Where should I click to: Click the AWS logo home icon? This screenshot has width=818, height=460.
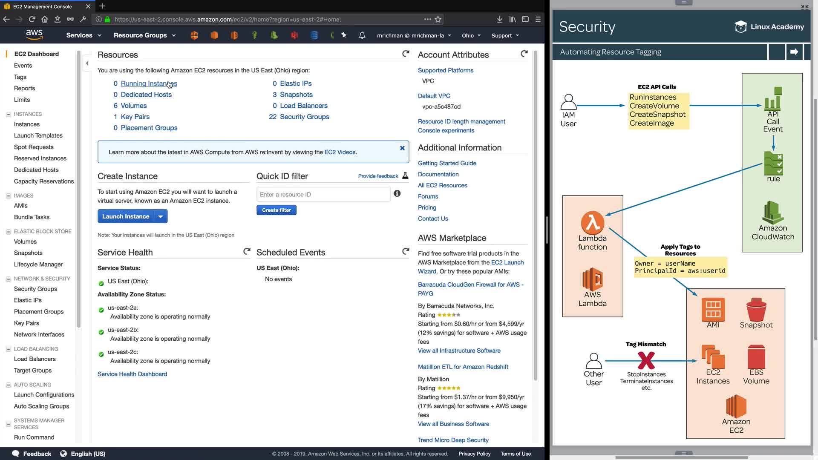coord(34,35)
